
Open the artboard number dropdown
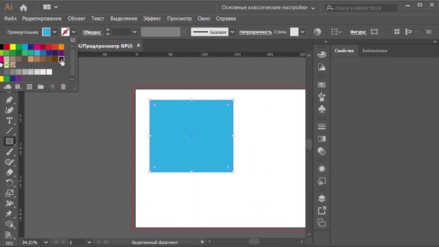tap(89, 242)
